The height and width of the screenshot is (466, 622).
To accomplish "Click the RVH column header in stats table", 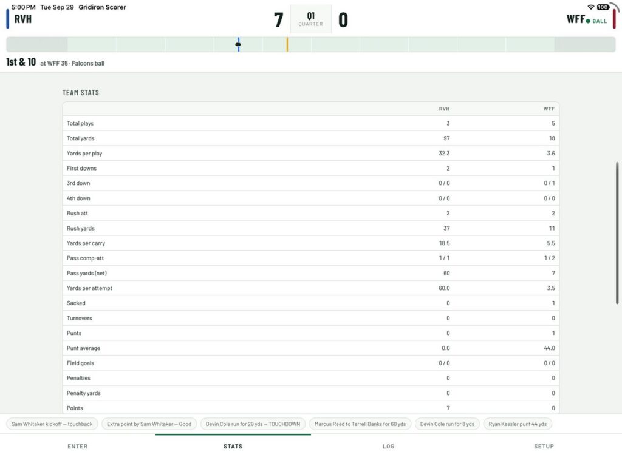I will [444, 109].
